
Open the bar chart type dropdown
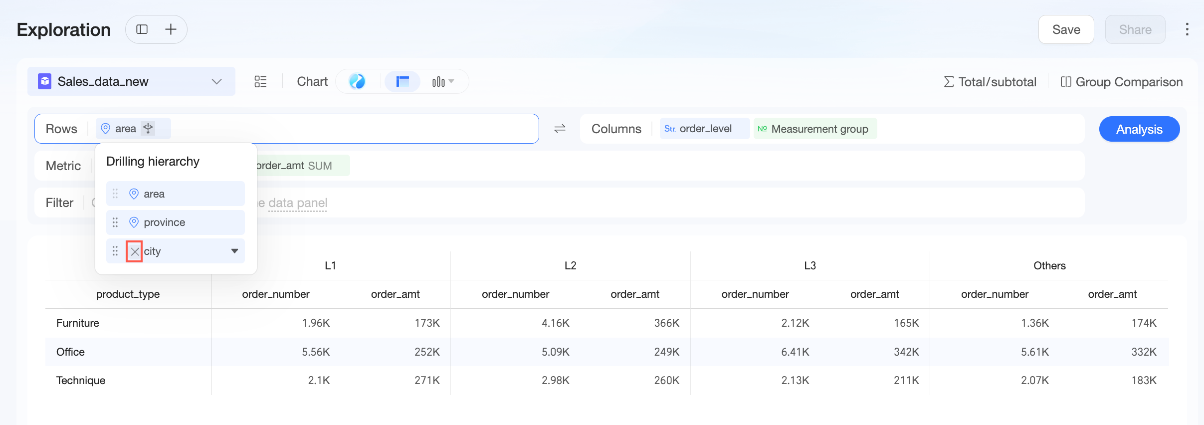point(443,81)
